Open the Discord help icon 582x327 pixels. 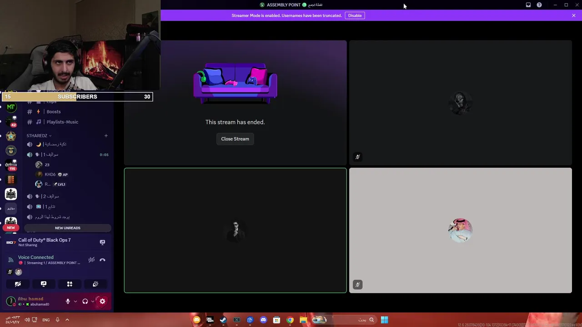[539, 5]
